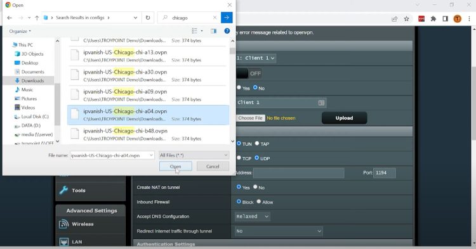Open 3D Objects folder
Image resolution: width=476 pixels, height=249 pixels.
29,54
